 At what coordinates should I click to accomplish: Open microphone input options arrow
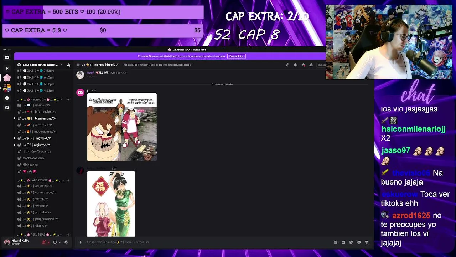48,242
